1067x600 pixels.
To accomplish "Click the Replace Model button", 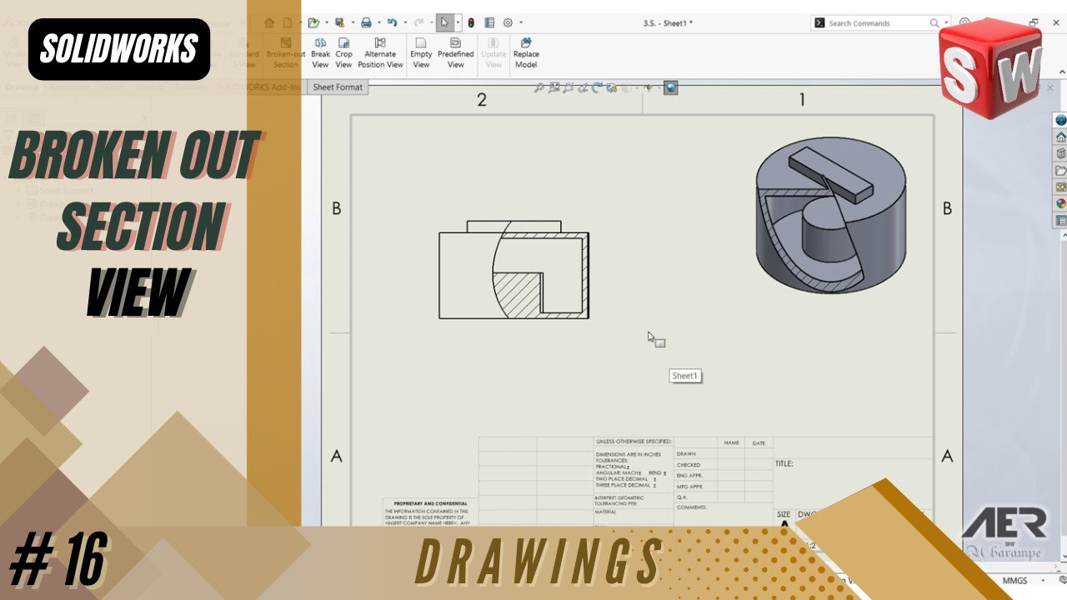I will pyautogui.click(x=526, y=53).
